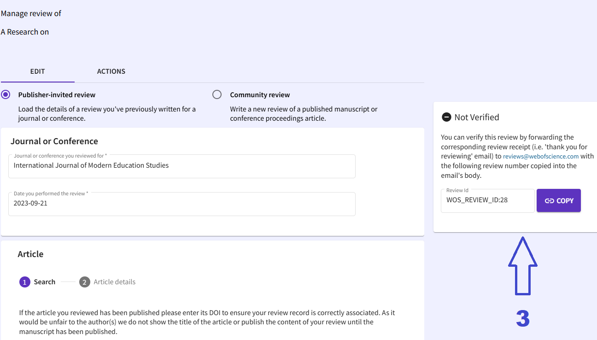Select the Publisher-invited review radio button
Viewport: 597px width, 340px height.
tap(6, 95)
